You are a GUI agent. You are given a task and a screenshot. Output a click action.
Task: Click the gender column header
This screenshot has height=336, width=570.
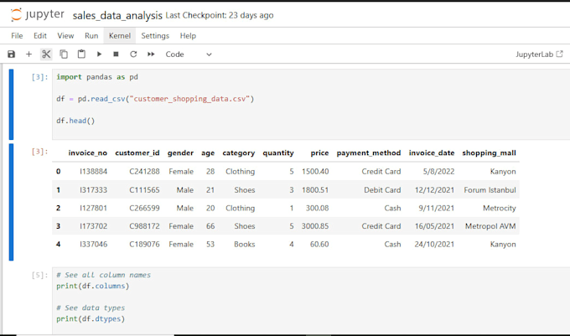pyautogui.click(x=181, y=153)
